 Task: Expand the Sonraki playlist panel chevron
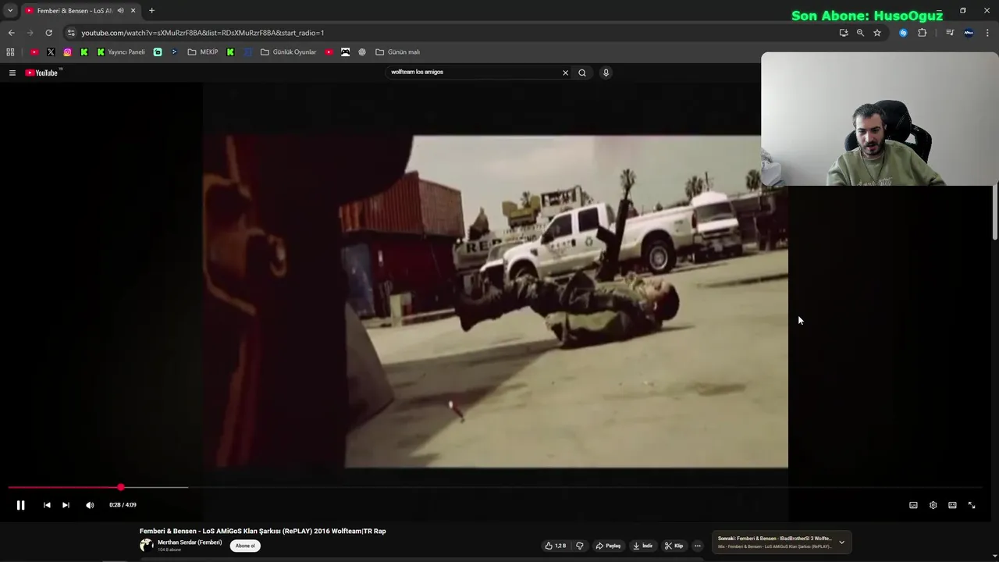coord(841,542)
